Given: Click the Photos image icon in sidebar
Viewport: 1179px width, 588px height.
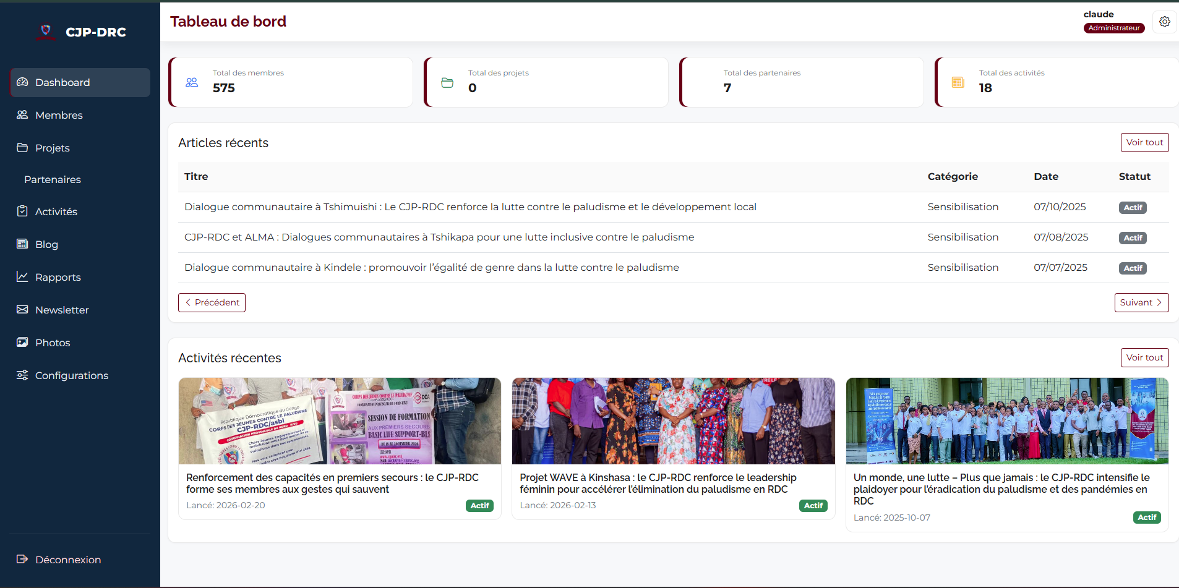Looking at the screenshot, I should (22, 343).
